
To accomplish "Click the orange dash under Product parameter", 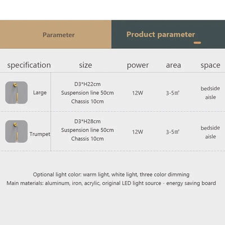I will 197,43.
